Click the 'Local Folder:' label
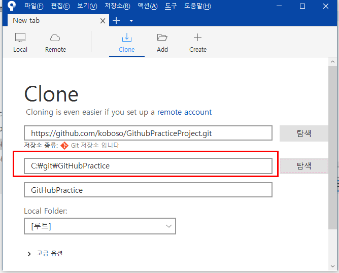The width and height of the screenshot is (339, 273). tap(46, 211)
